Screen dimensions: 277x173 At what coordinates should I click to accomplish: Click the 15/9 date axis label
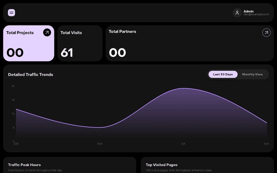coord(266,144)
